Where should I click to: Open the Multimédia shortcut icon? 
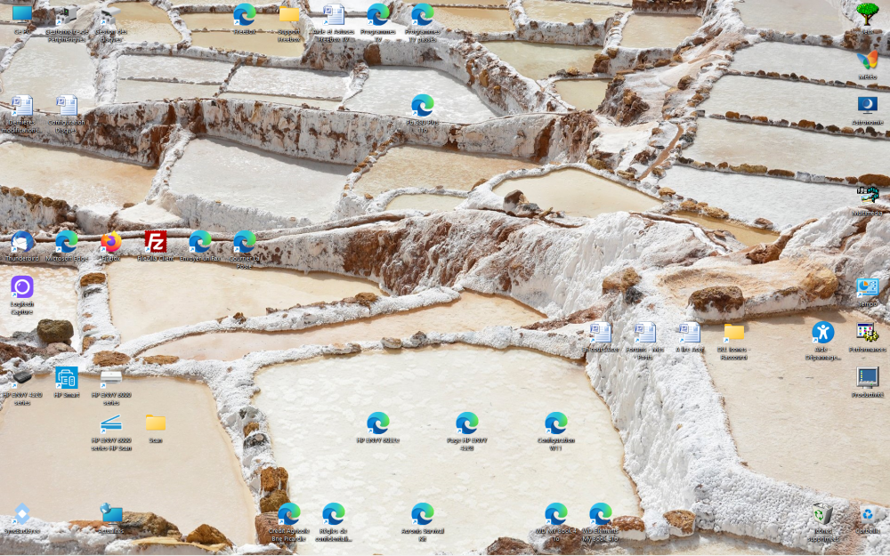point(867,196)
